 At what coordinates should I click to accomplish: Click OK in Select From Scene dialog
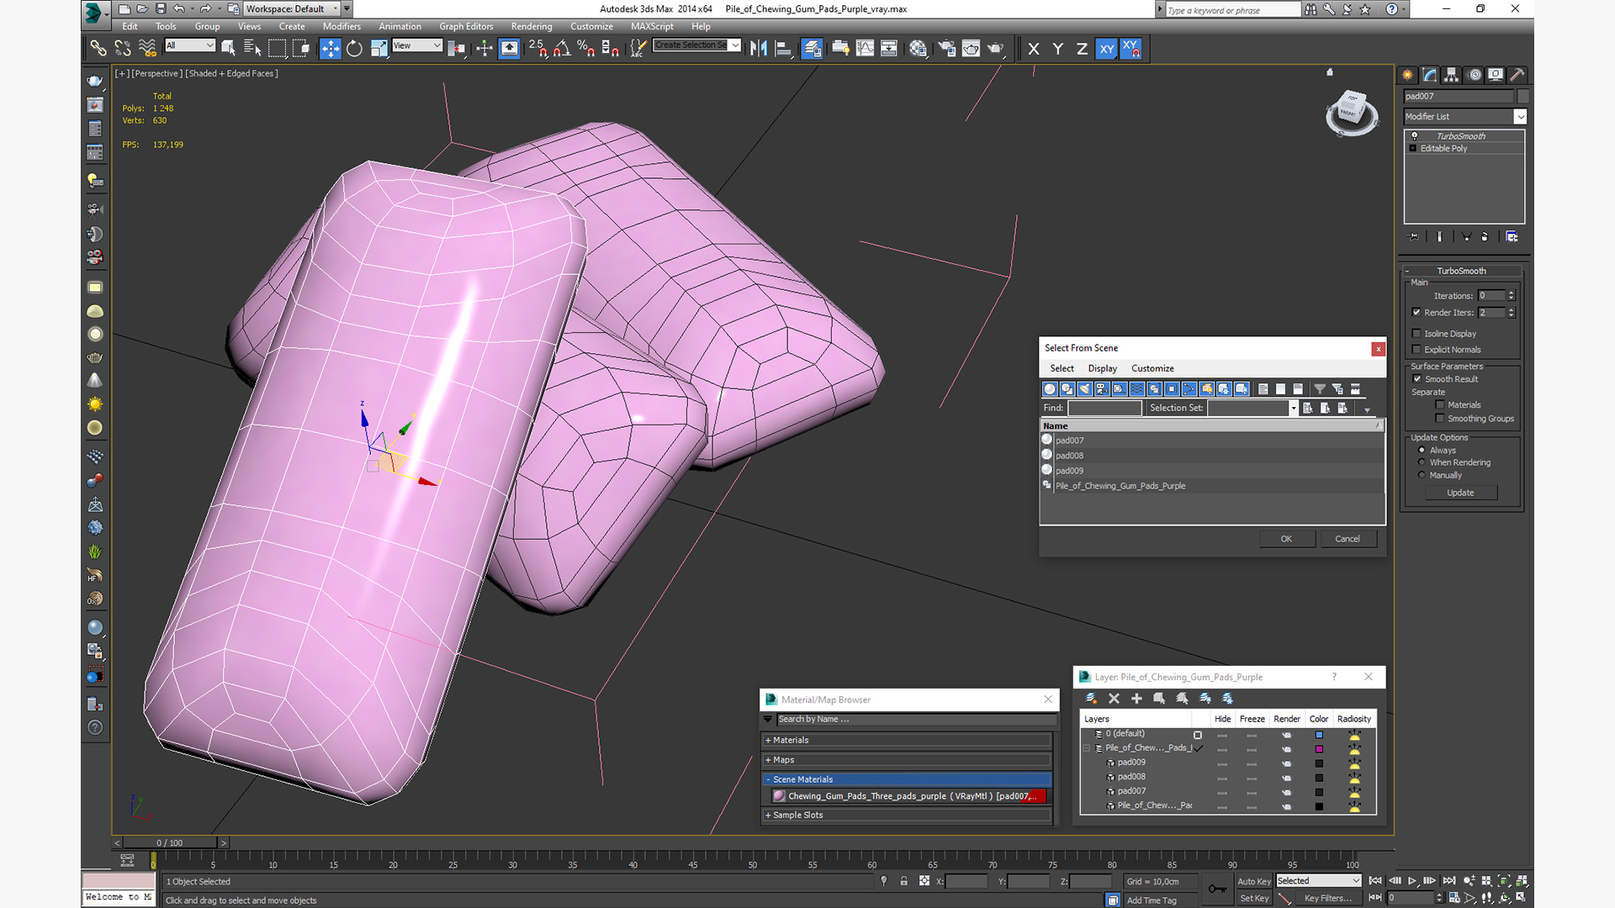coord(1287,539)
